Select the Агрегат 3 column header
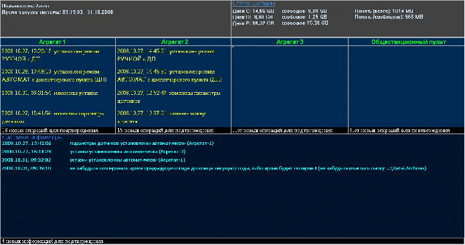Image resolution: width=465 pixels, height=245 pixels. click(290, 41)
